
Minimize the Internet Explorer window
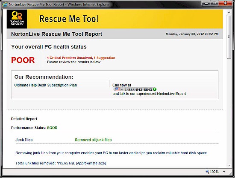point(206,3)
